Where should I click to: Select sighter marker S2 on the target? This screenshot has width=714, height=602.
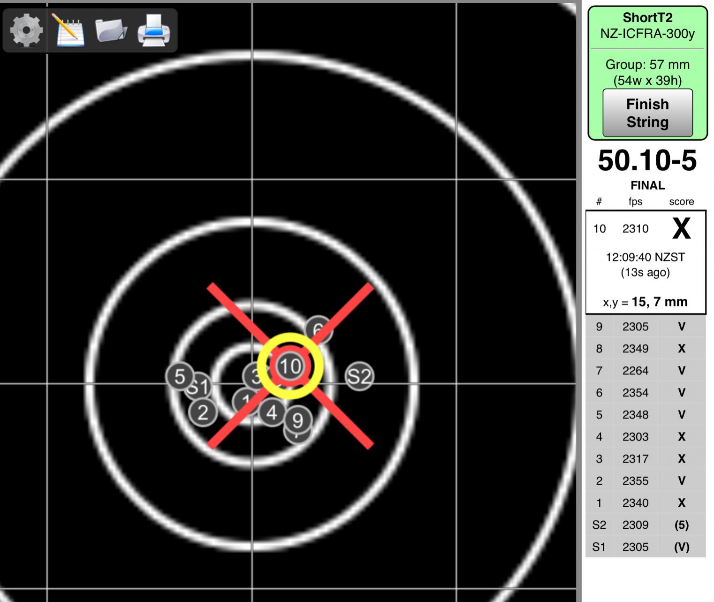coord(359,376)
